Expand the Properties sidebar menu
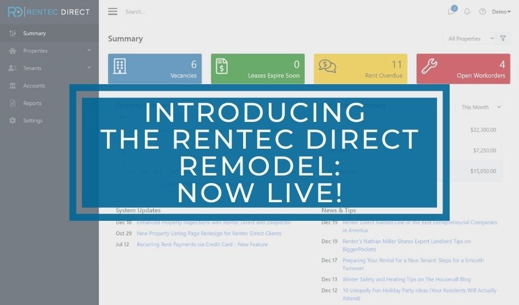This screenshot has width=519, height=305. coord(49,51)
